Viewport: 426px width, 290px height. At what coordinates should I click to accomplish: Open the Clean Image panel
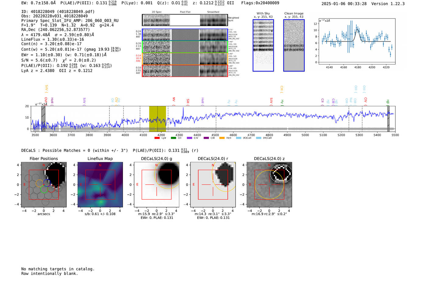click(294, 45)
